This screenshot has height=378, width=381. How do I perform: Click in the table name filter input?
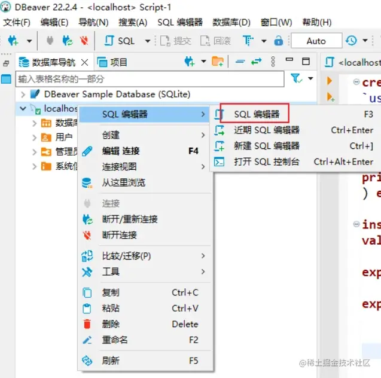click(150, 79)
